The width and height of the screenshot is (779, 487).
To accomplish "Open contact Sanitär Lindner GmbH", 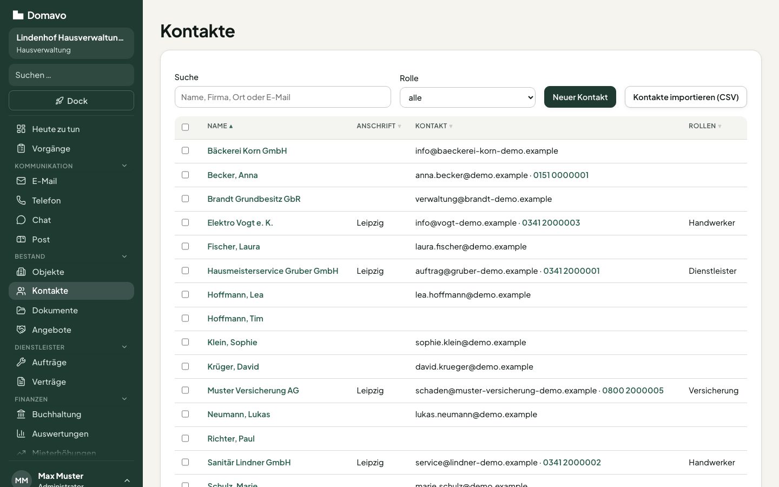I will (x=249, y=462).
